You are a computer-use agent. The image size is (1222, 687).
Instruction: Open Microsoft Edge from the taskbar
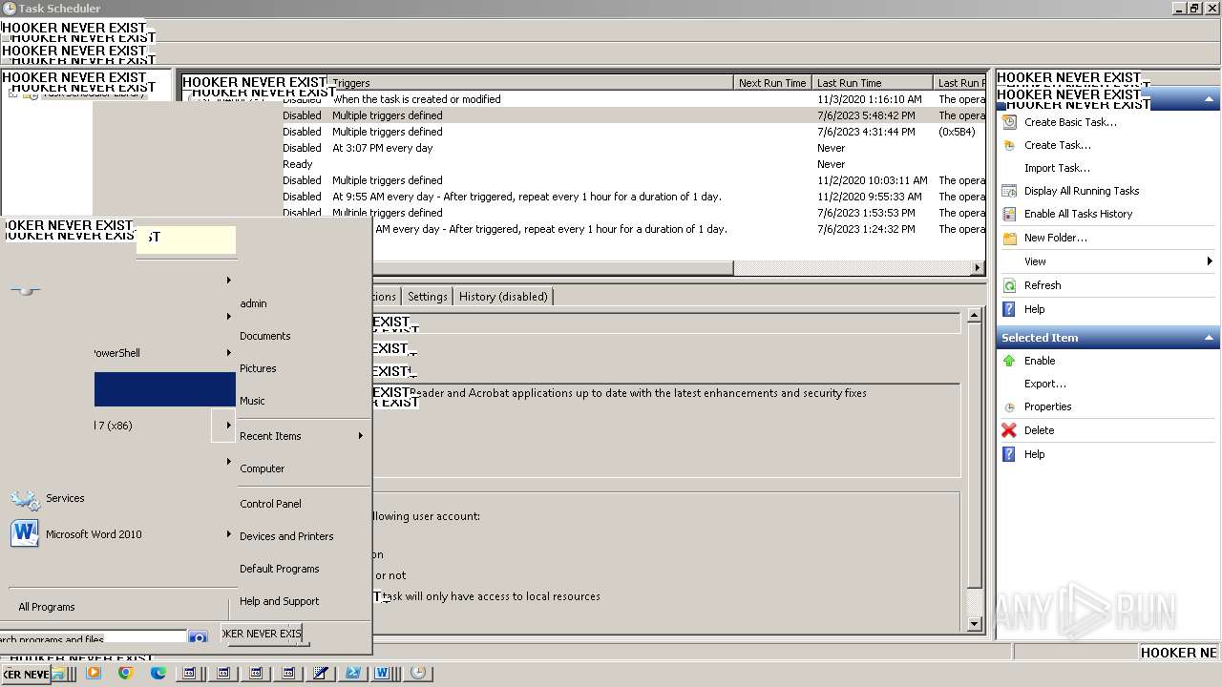point(158,673)
